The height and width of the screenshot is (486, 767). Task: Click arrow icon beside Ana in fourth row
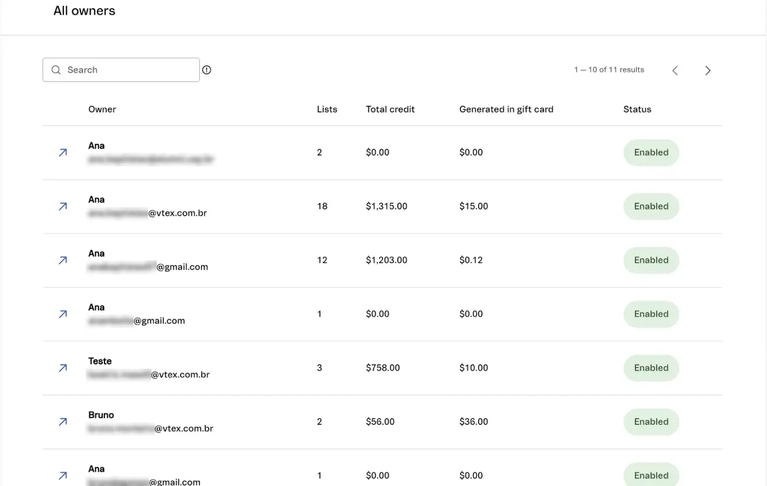(x=63, y=314)
